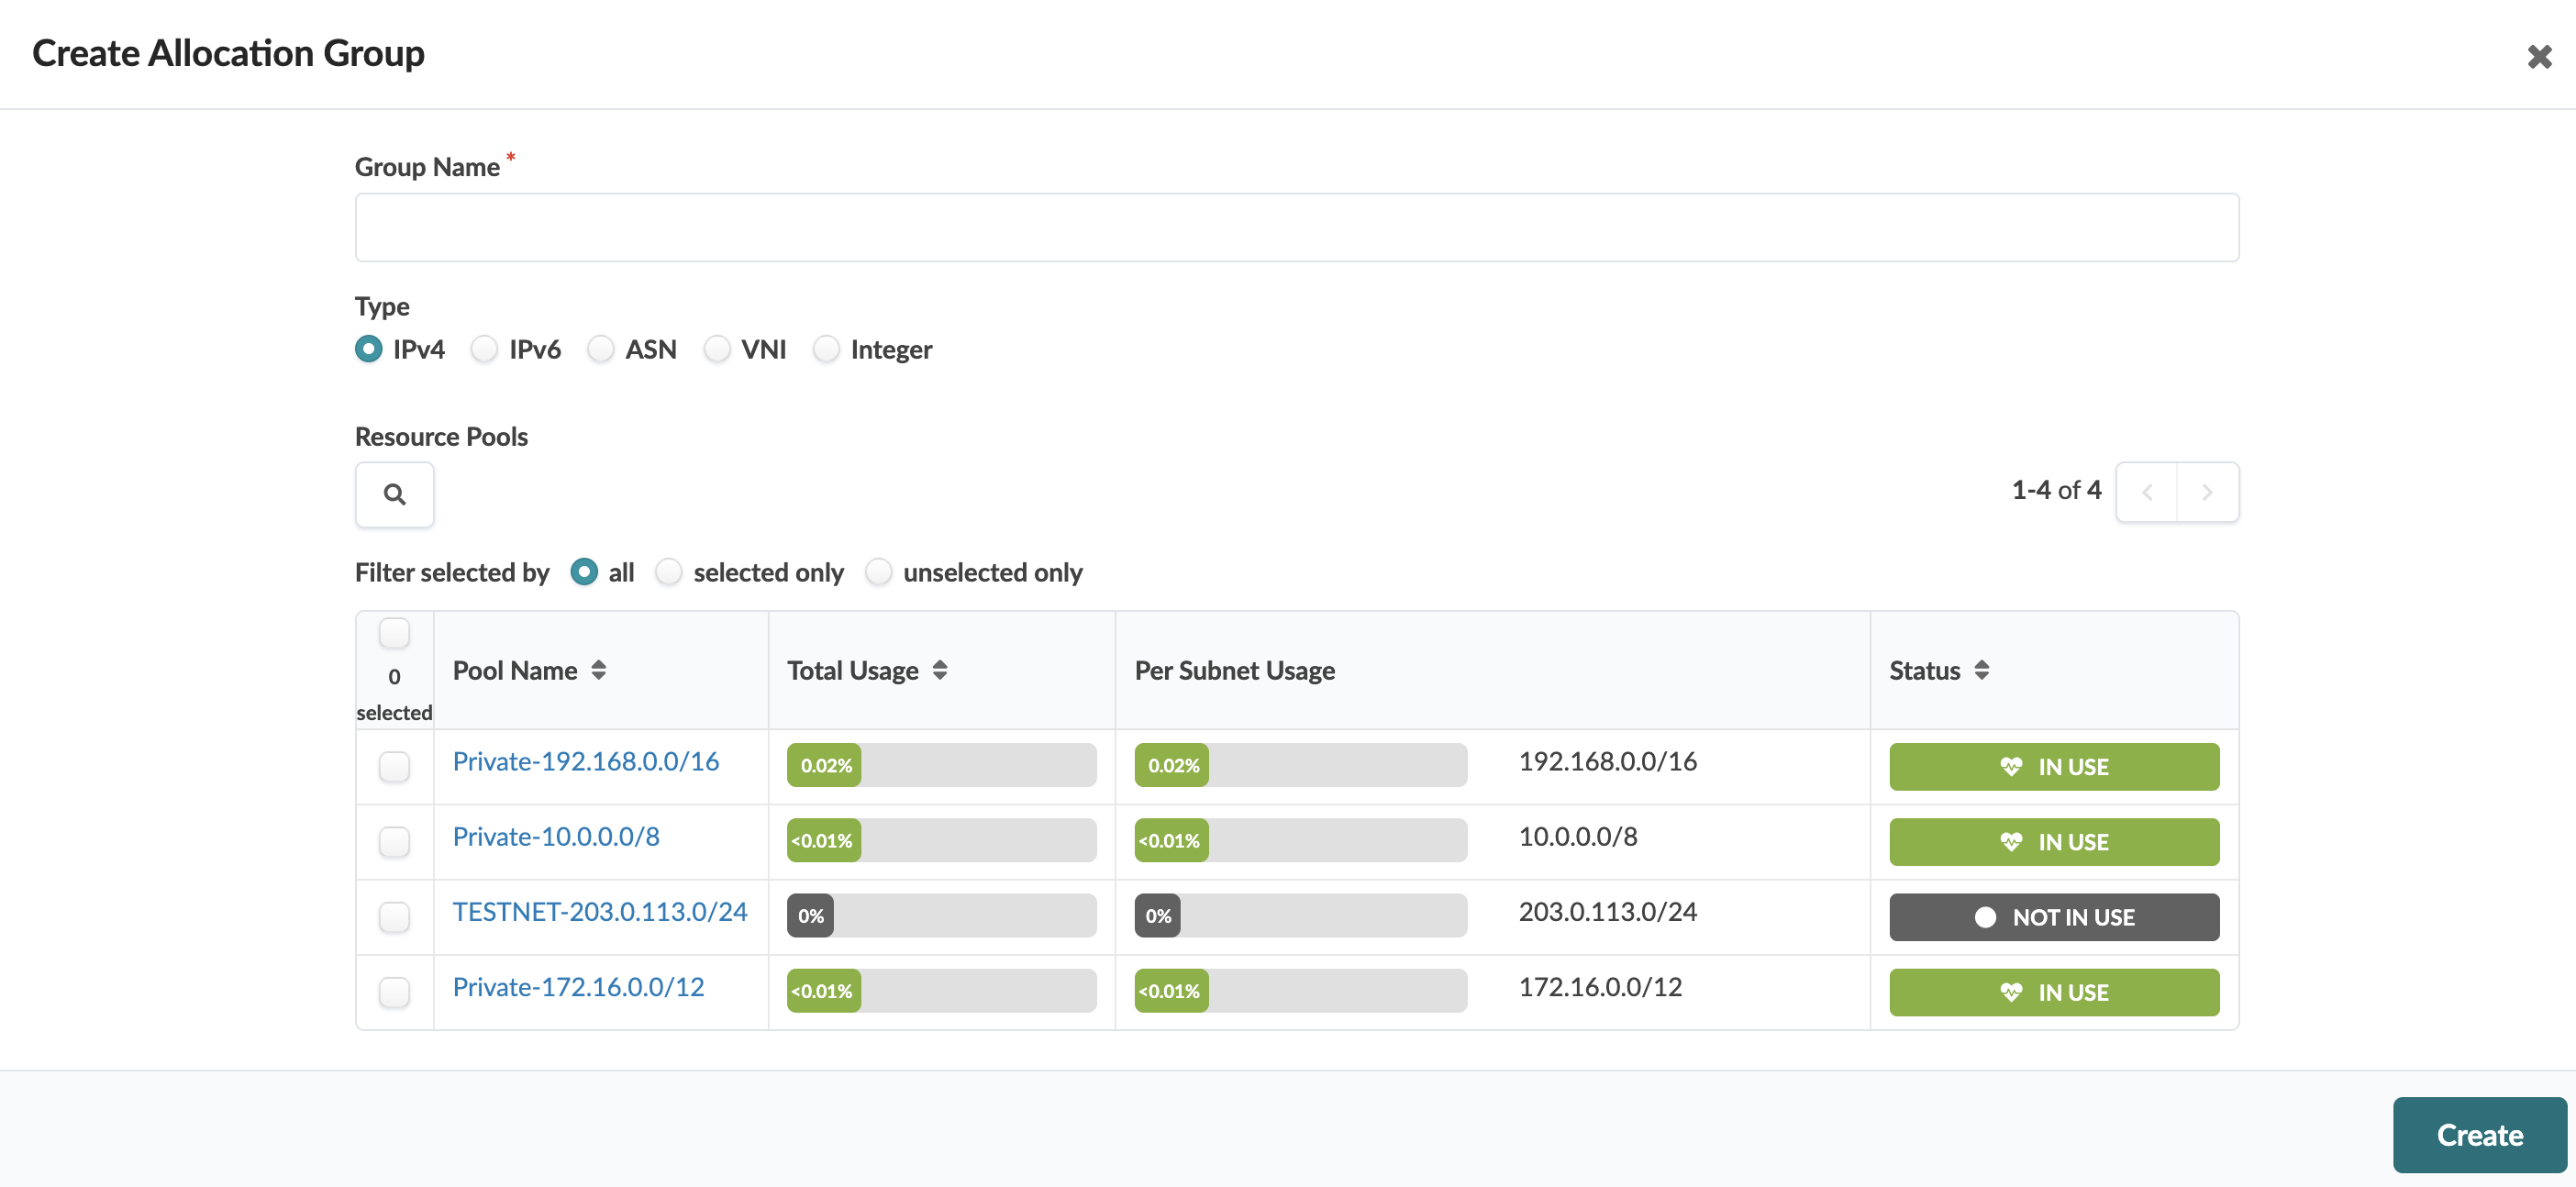Go to the previous page of pools
The image size is (2576, 1187).
2147,492
